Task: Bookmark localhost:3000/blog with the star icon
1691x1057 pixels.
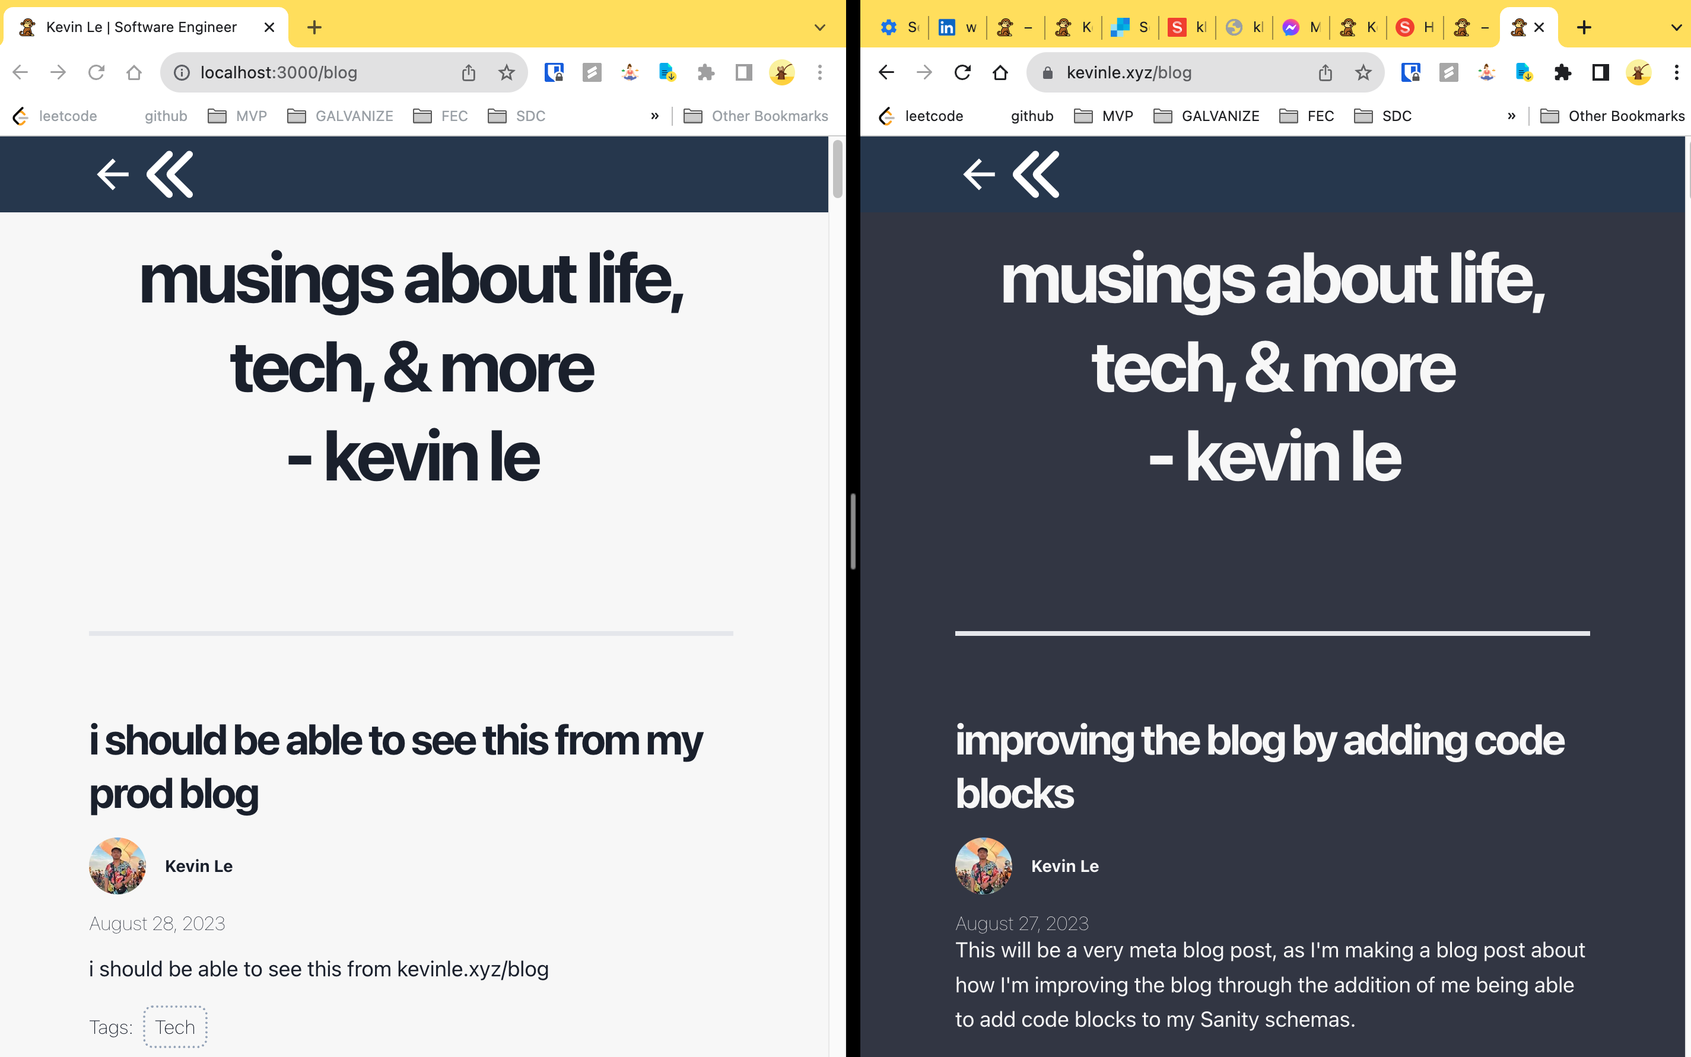Action: pos(506,73)
